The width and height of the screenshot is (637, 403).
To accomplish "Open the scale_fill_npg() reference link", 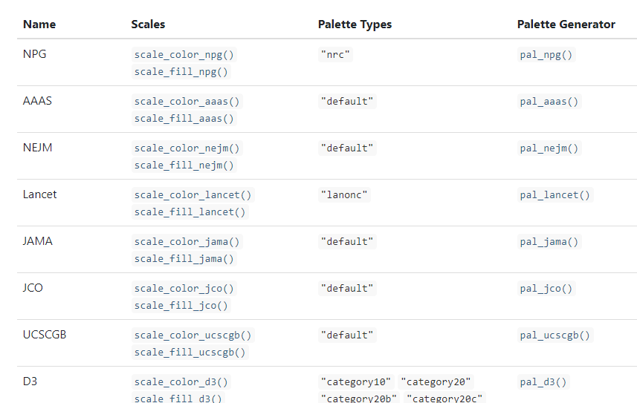I will [x=181, y=72].
